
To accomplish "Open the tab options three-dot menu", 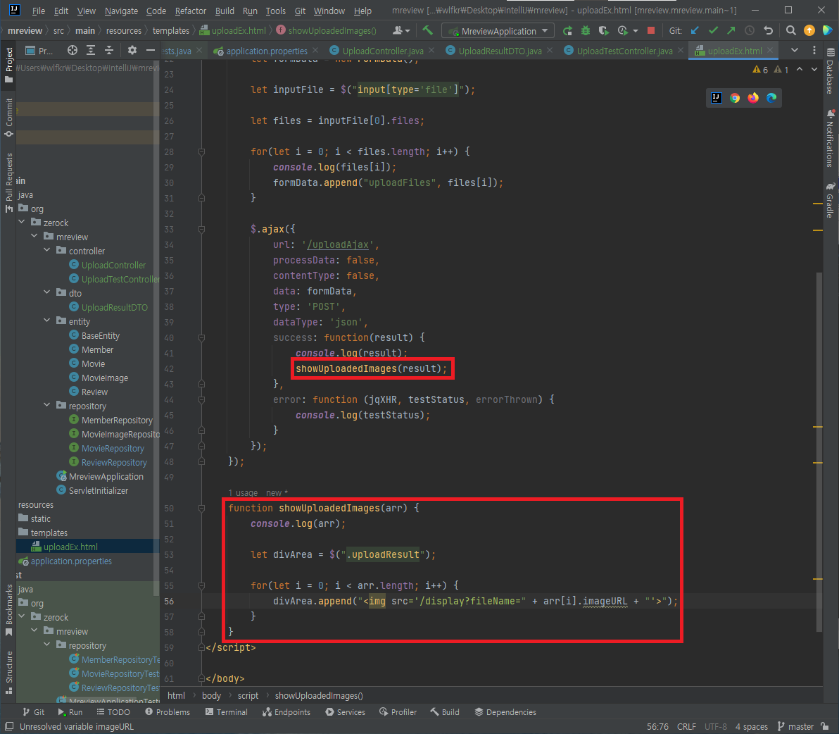I will (x=814, y=50).
